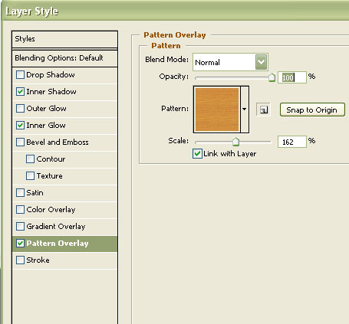Image resolution: width=349 pixels, height=324 pixels.
Task: Enable the Drop Shadow checkbox
Action: (x=20, y=75)
